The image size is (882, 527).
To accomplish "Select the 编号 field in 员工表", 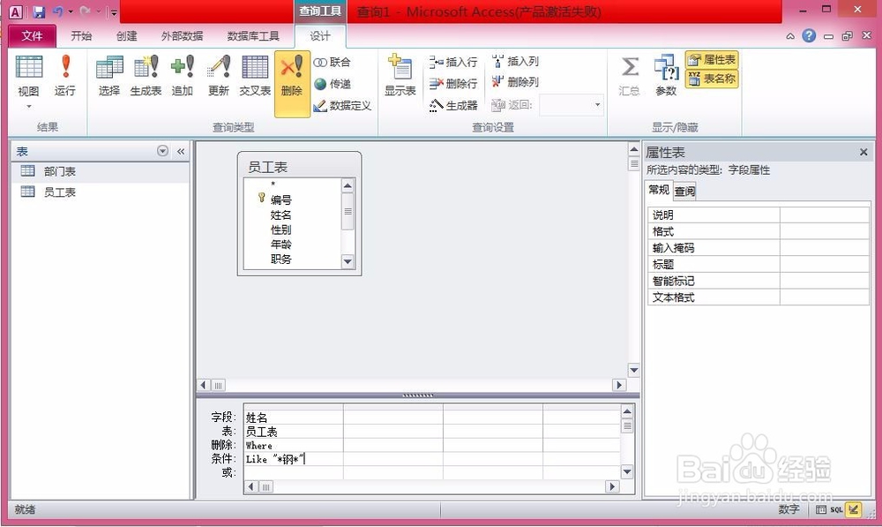I will (281, 200).
